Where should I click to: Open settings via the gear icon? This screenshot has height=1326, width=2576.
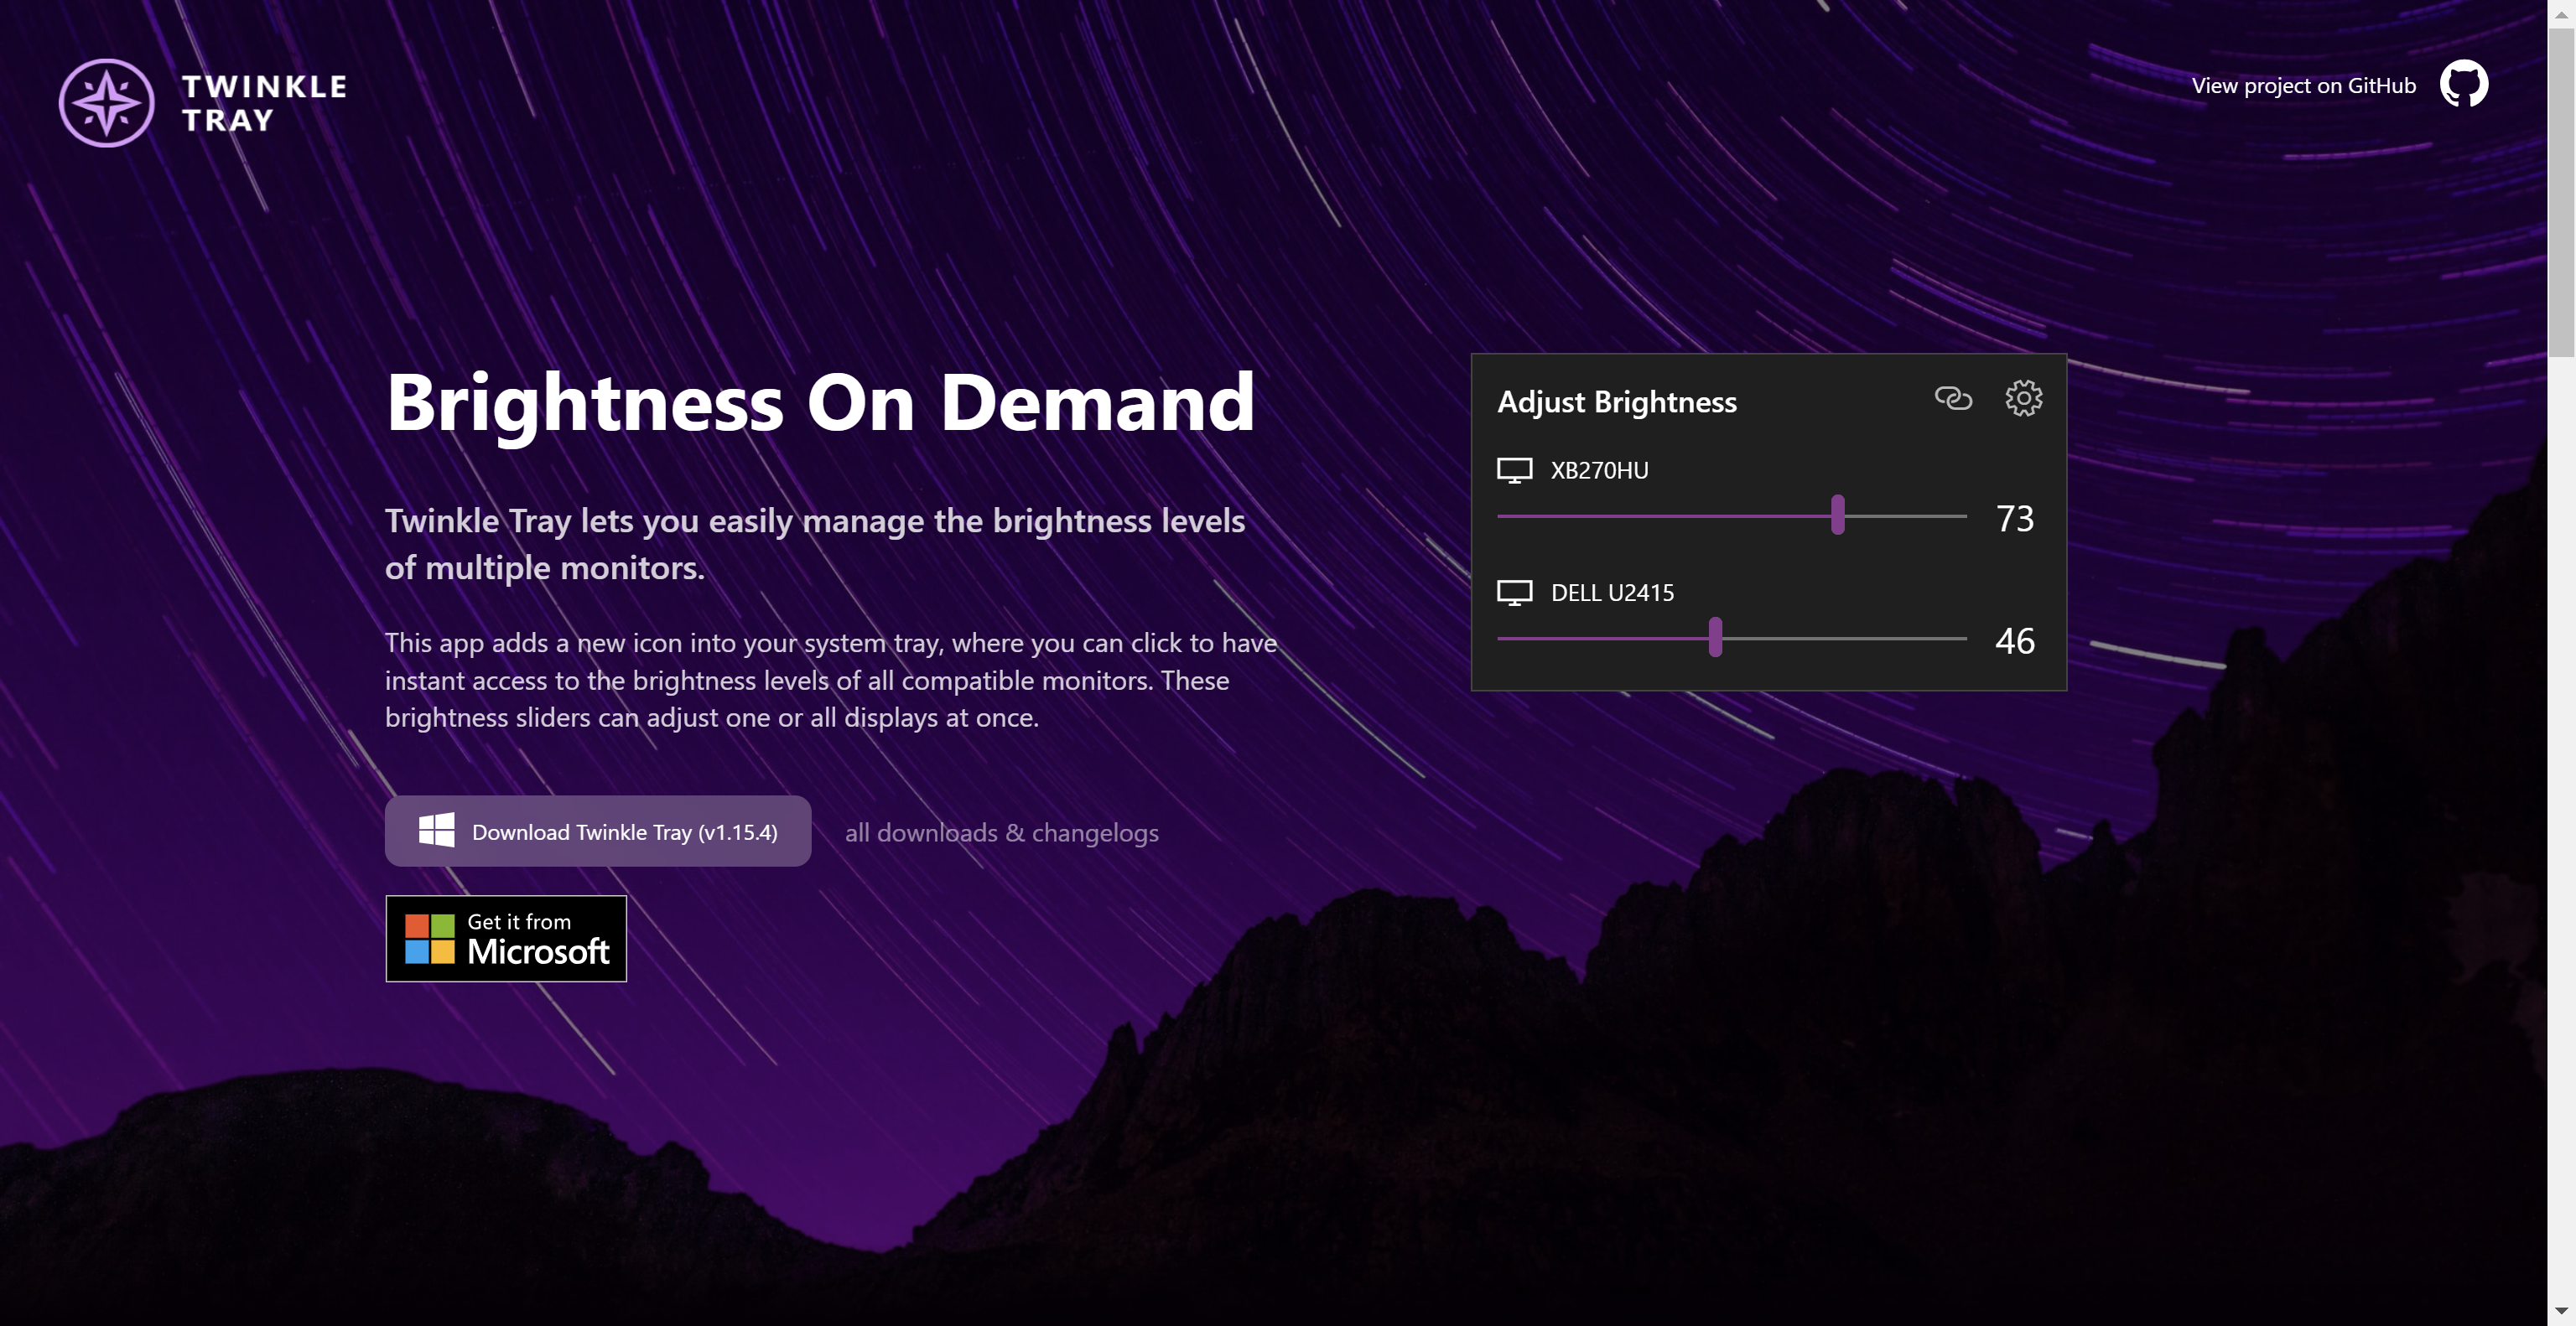click(x=2023, y=397)
